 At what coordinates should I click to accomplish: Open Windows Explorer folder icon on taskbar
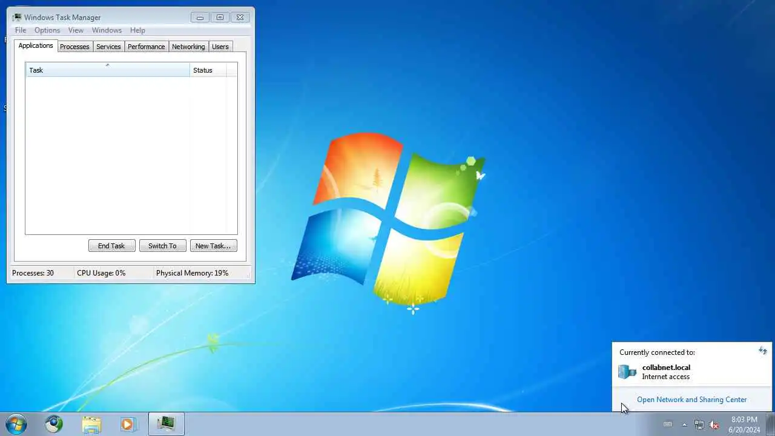[x=91, y=424]
